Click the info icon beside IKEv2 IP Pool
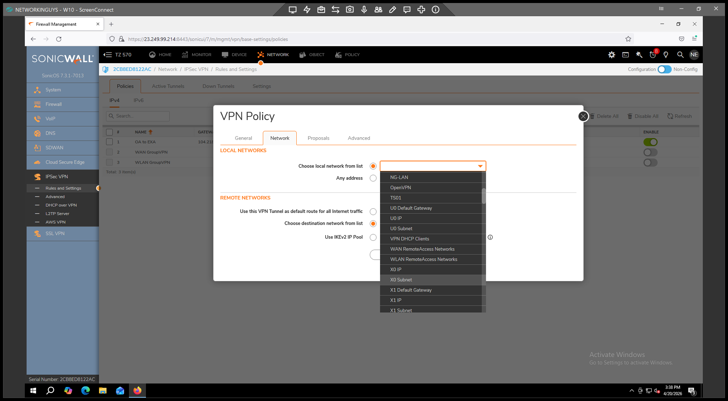 point(490,237)
